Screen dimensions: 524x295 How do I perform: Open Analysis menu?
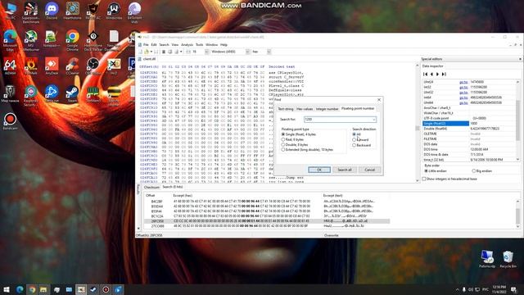(187, 45)
